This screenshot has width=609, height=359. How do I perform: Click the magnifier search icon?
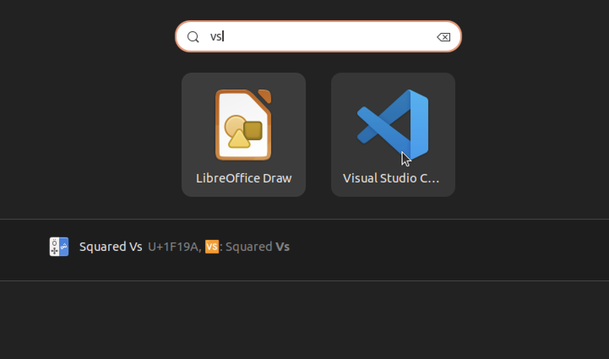point(193,37)
